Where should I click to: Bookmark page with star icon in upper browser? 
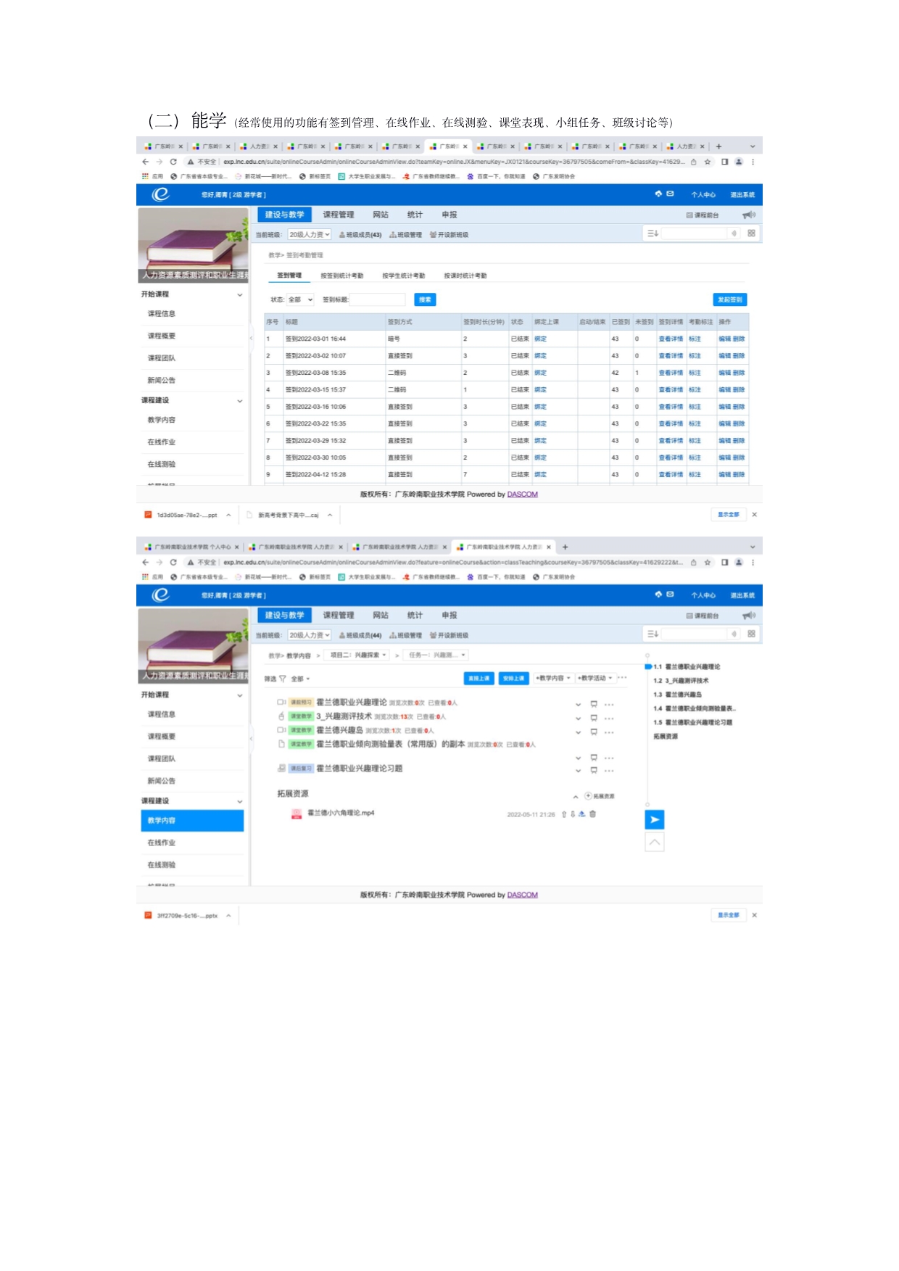(x=708, y=162)
